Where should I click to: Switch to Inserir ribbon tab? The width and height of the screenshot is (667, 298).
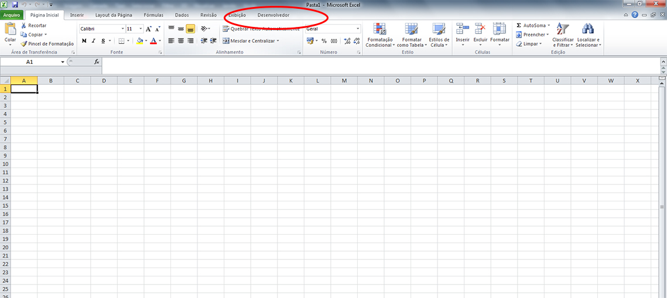pyautogui.click(x=77, y=15)
